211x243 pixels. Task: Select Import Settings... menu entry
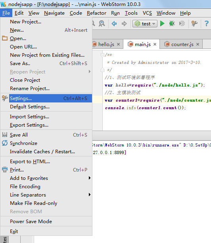click(46, 117)
